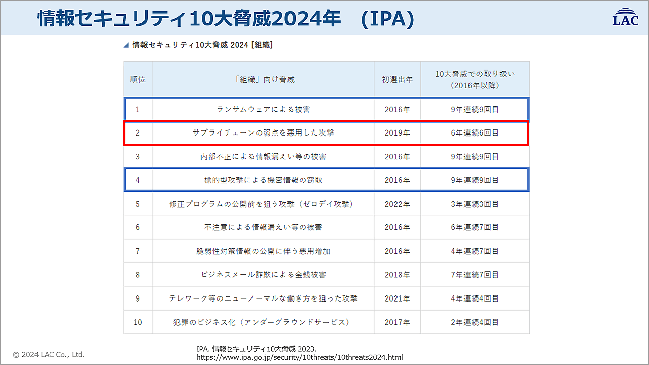The height and width of the screenshot is (365, 649).
Task: Click the © 2024 LAC Co., Ltd. footer text
Action: click(49, 355)
